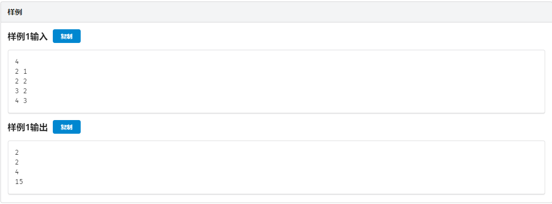
Task: Focus the sample output code box
Action: (276, 167)
